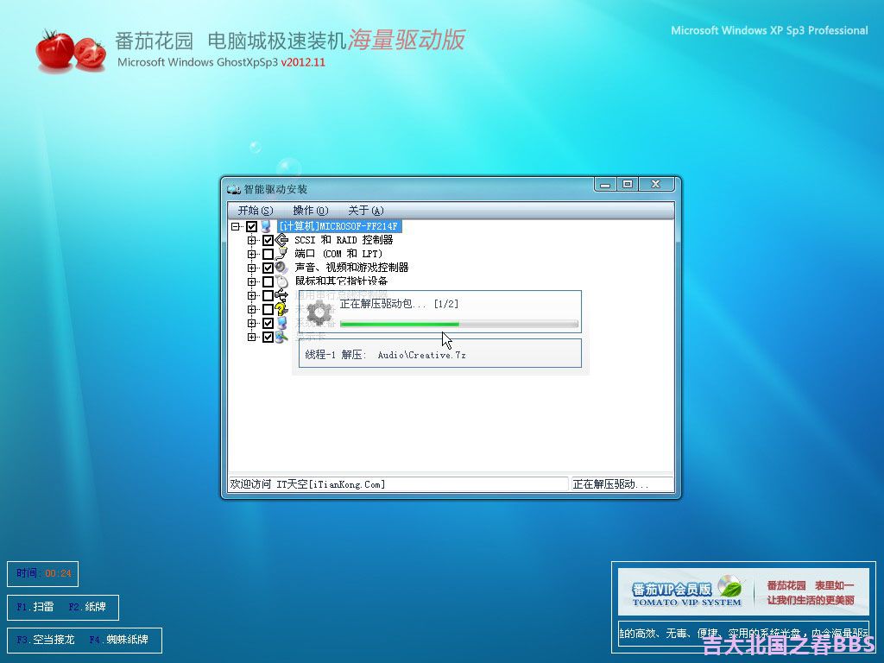This screenshot has width=884, height=663.
Task: Open the 操作(O) menu
Action: pos(310,211)
